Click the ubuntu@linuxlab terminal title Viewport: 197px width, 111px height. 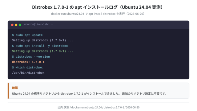(38, 24)
